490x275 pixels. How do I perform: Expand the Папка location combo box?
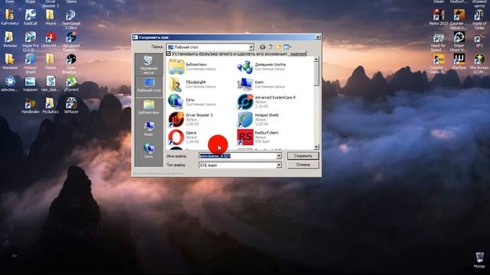pos(251,47)
